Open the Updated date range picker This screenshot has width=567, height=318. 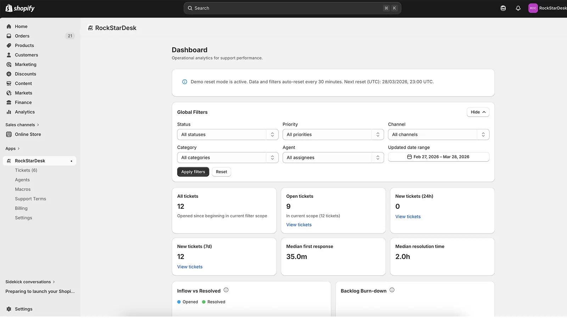pyautogui.click(x=439, y=157)
